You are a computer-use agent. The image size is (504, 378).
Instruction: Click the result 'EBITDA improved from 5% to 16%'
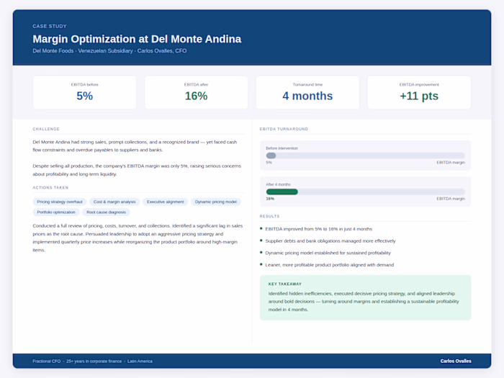pyautogui.click(x=318, y=229)
